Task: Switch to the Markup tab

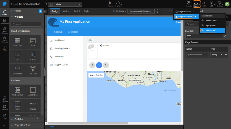Action: click(x=66, y=11)
